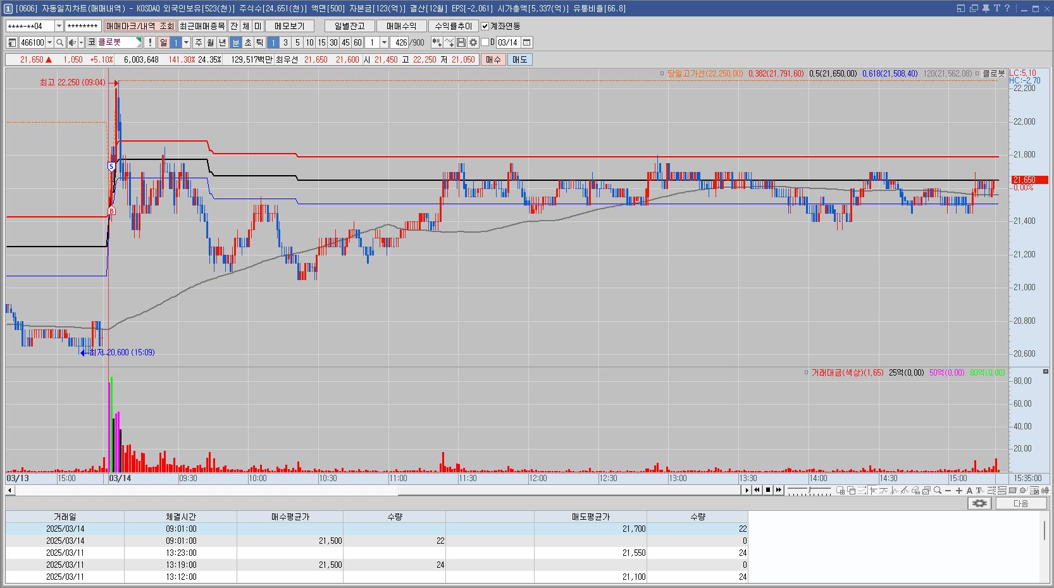The image size is (1054, 588).
Task: Select the 분 (minute) chart period toggle
Action: pyautogui.click(x=236, y=42)
